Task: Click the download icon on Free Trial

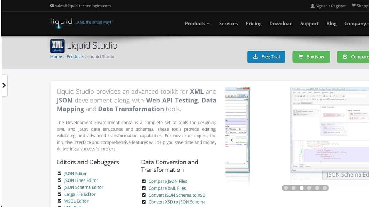Action: tap(255, 57)
